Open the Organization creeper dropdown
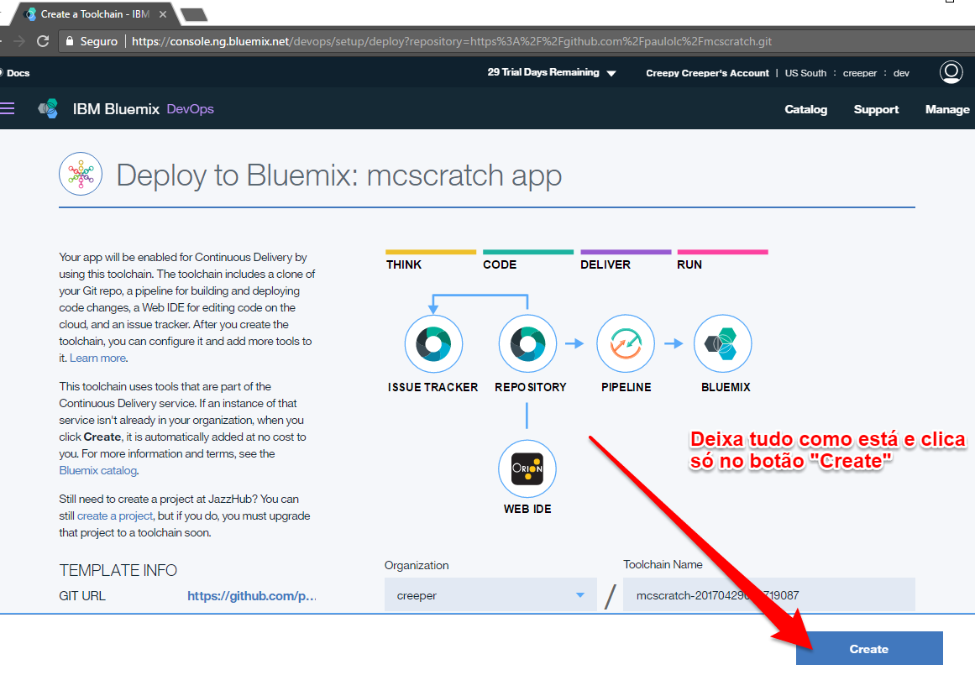This screenshot has width=975, height=675. [490, 594]
